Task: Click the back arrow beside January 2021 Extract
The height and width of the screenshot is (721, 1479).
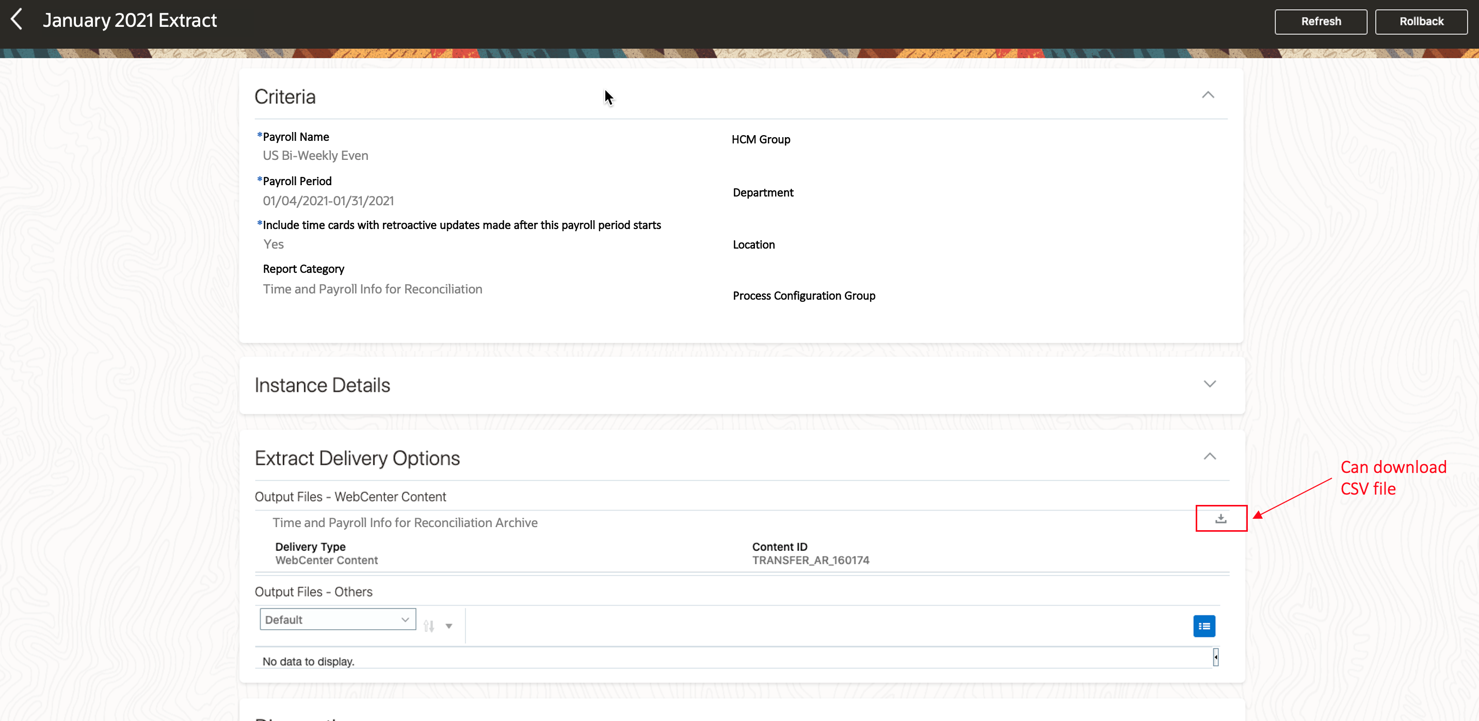Action: (17, 19)
